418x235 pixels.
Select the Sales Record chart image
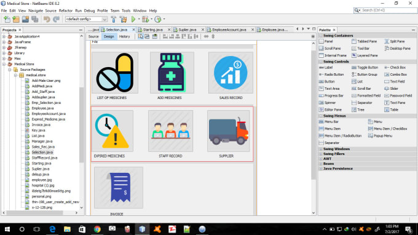pos(231,73)
